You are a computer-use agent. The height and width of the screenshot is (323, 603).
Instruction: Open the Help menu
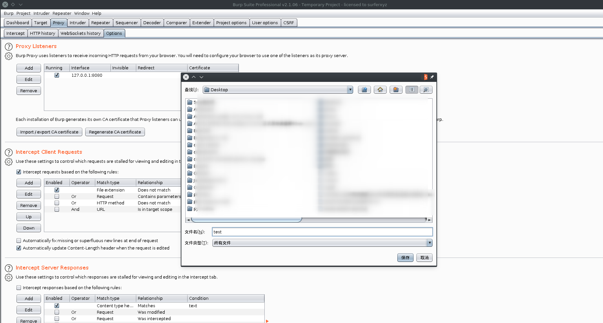pyautogui.click(x=97, y=13)
